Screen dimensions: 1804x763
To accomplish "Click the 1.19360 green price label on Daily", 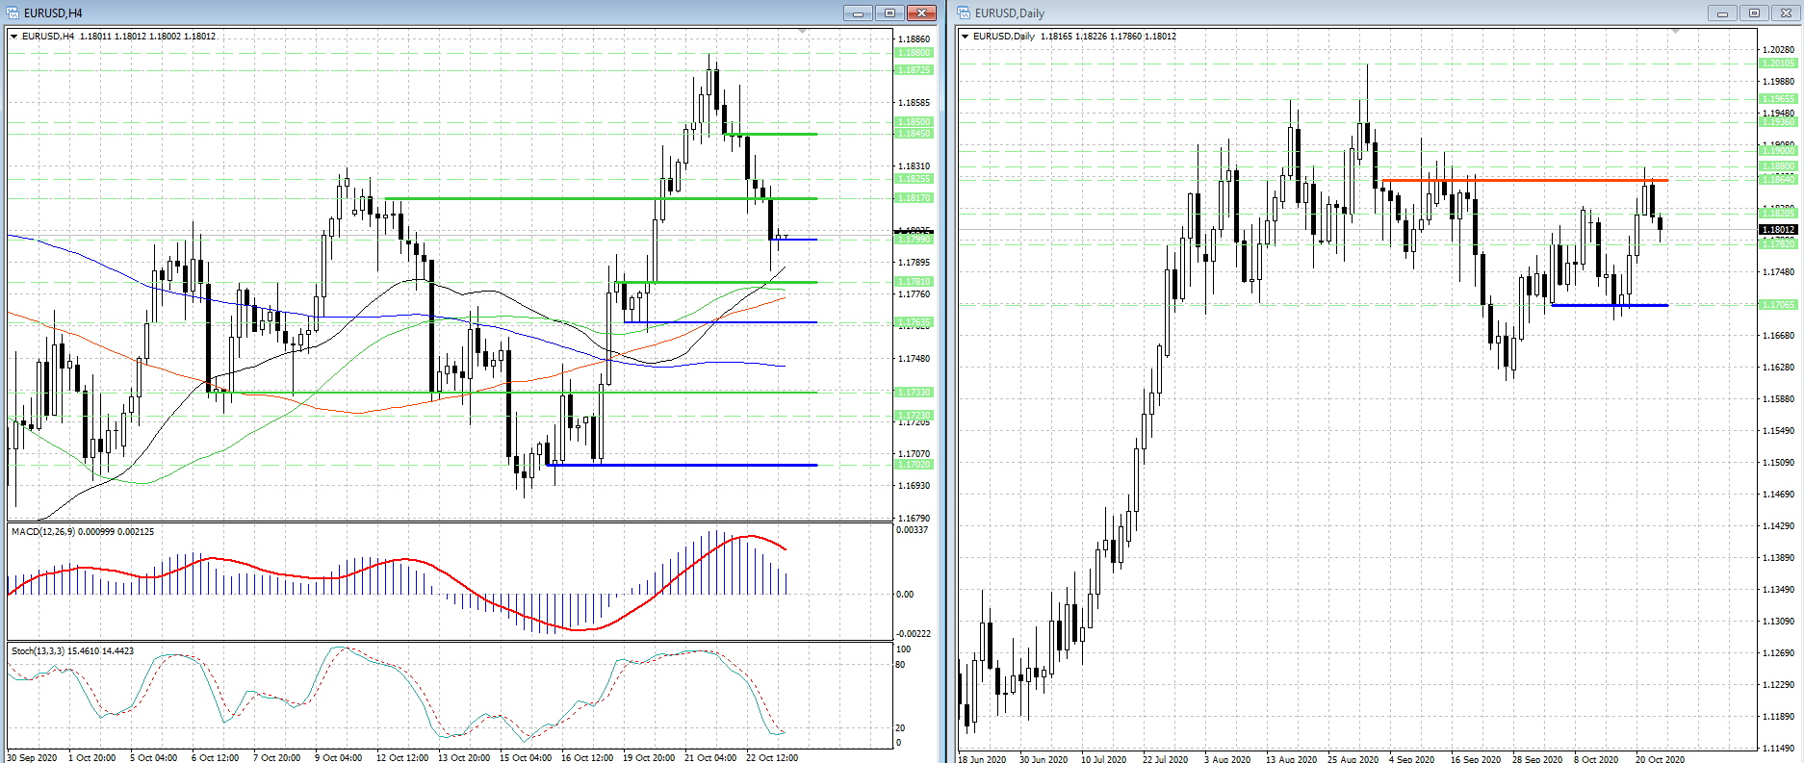I will tap(1778, 122).
